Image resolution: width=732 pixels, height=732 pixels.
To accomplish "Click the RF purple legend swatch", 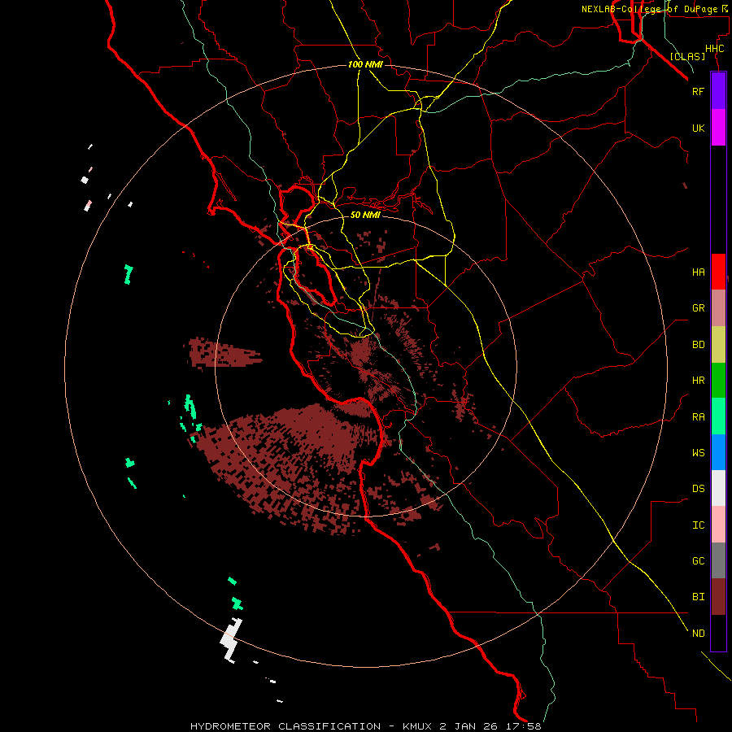I will click(x=718, y=91).
